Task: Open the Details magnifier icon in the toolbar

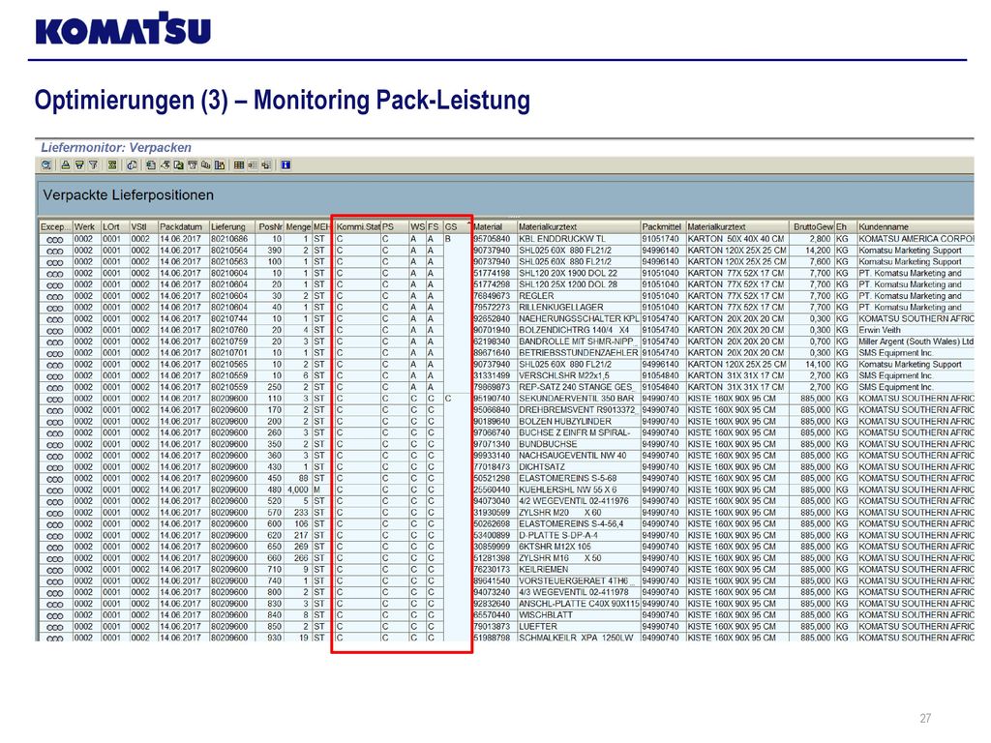Action: coord(46,165)
